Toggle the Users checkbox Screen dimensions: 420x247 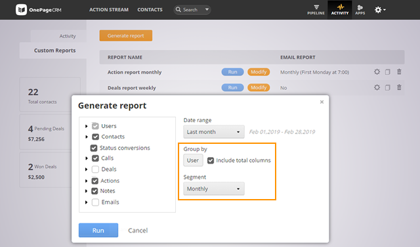tap(95, 125)
